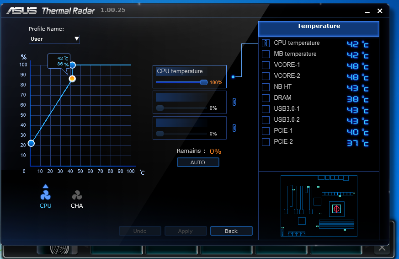
Task: Enable the PCIE-2 checkbox
Action: tap(266, 142)
